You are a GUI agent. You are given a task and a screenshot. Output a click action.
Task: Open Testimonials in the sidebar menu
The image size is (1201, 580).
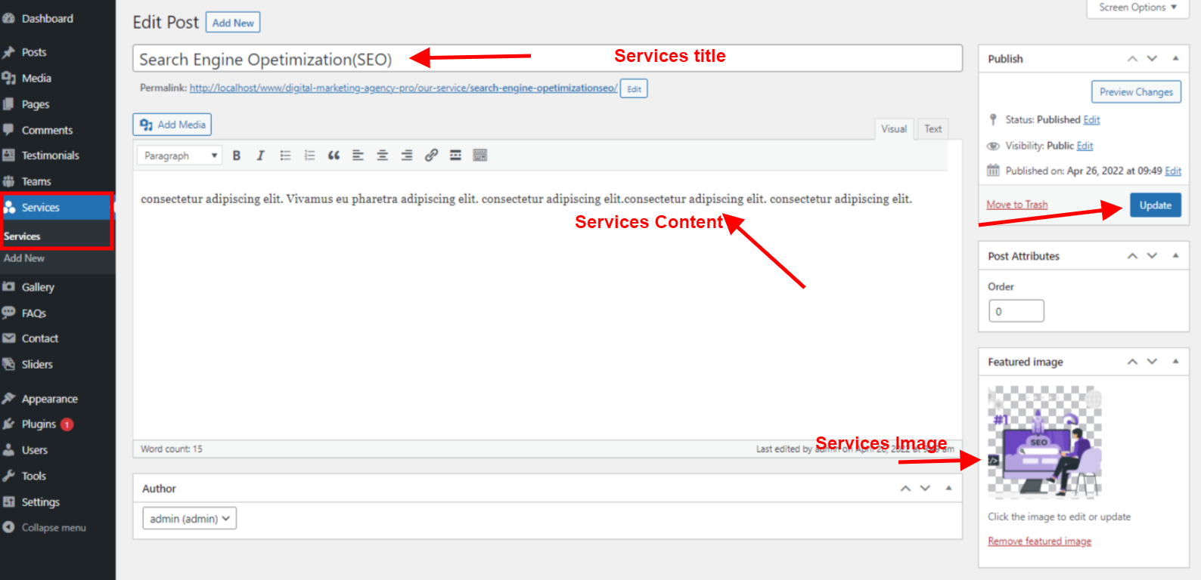[x=50, y=156]
